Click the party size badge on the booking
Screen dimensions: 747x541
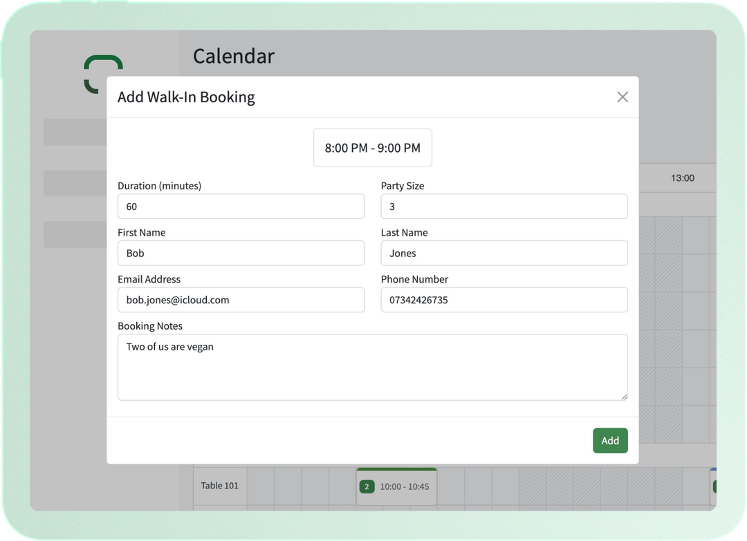pyautogui.click(x=367, y=486)
